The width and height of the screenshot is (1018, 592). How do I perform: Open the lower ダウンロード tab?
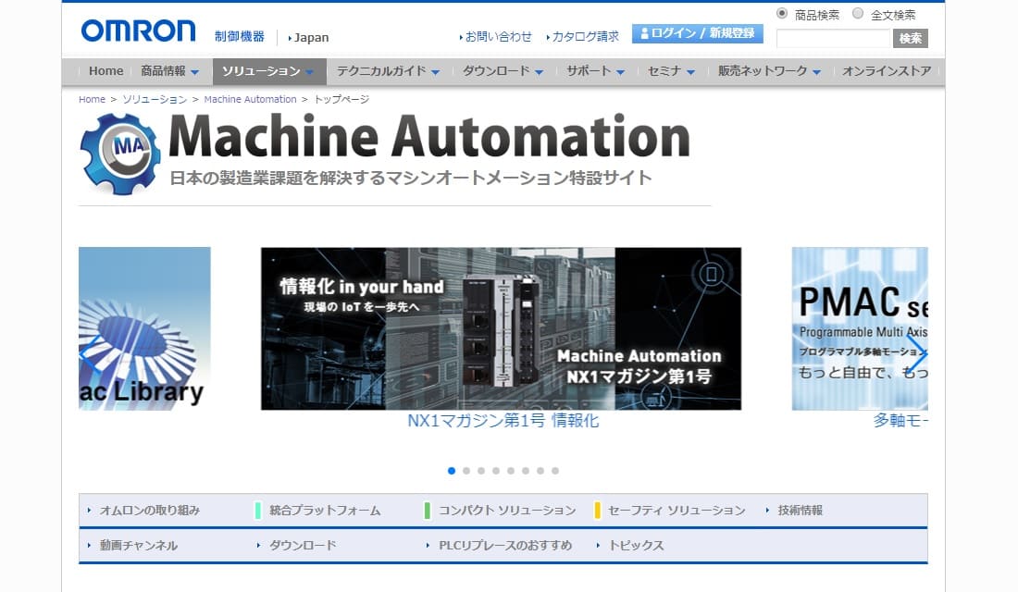(x=303, y=545)
